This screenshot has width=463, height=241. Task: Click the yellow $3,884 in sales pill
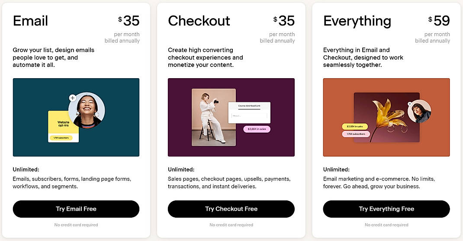[355, 127]
